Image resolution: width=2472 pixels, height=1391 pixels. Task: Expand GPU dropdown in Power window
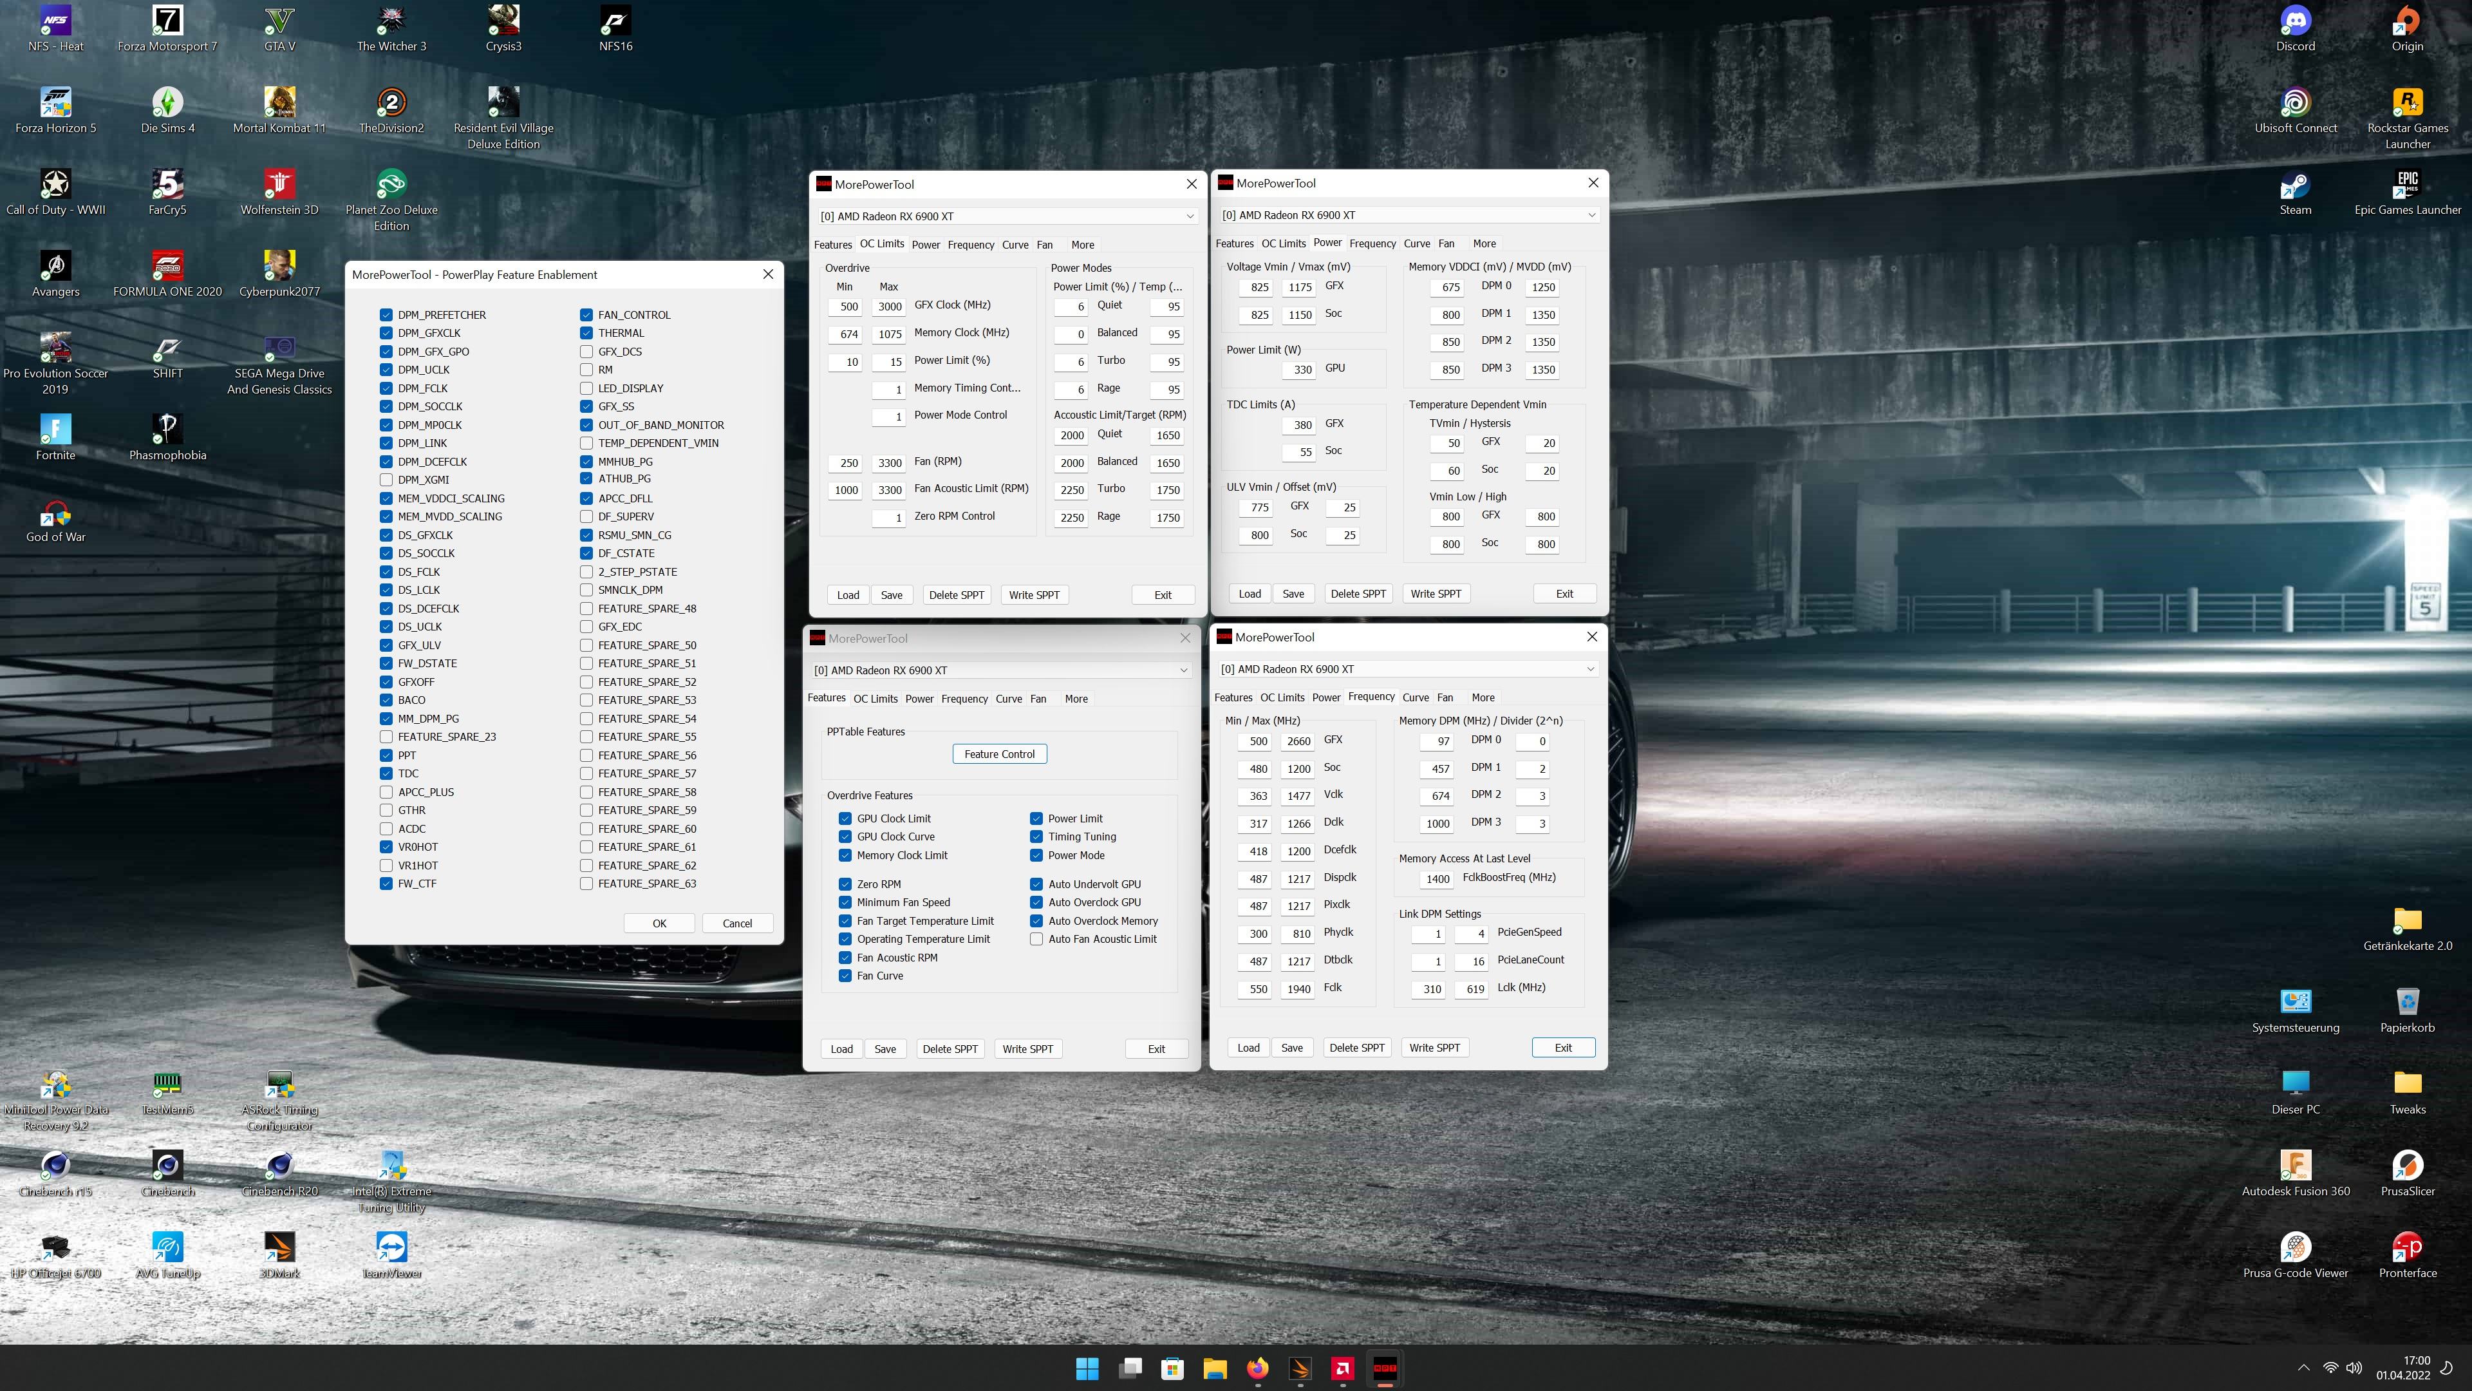click(1592, 215)
